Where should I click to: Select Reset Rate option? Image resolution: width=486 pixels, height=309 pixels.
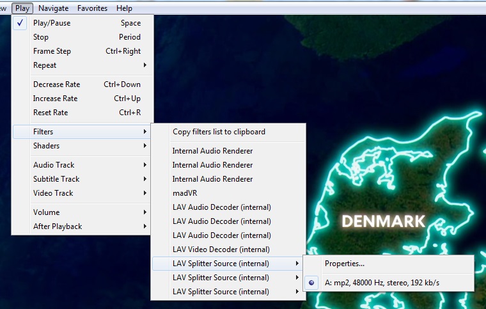50,113
